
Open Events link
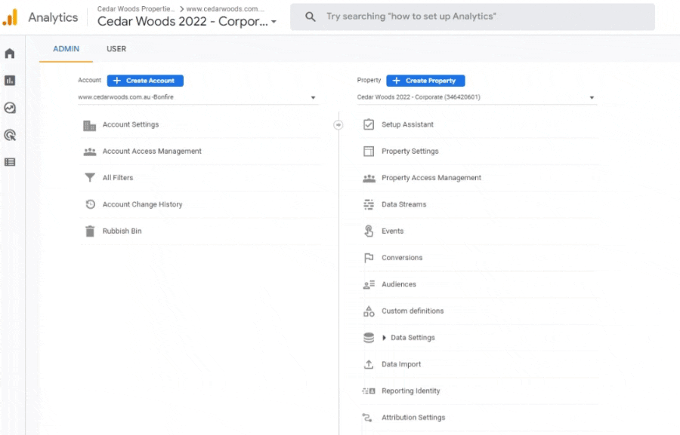click(x=392, y=231)
